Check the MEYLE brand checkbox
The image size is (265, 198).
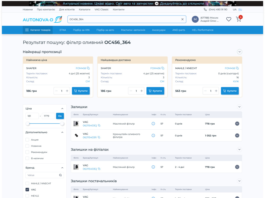pos(27,196)
